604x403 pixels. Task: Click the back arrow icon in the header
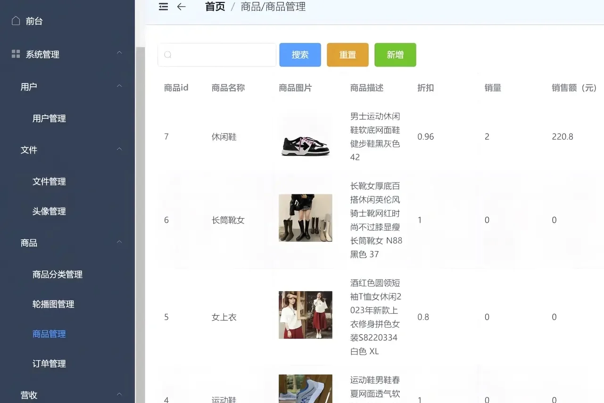(x=182, y=7)
